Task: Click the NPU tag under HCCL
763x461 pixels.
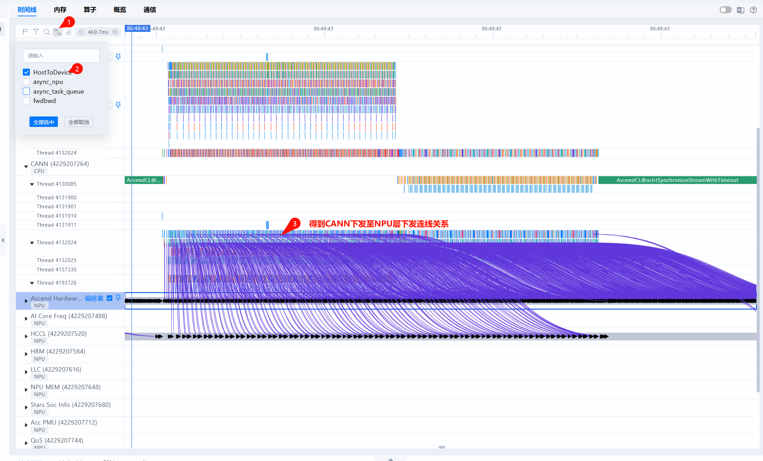Action: click(x=40, y=341)
